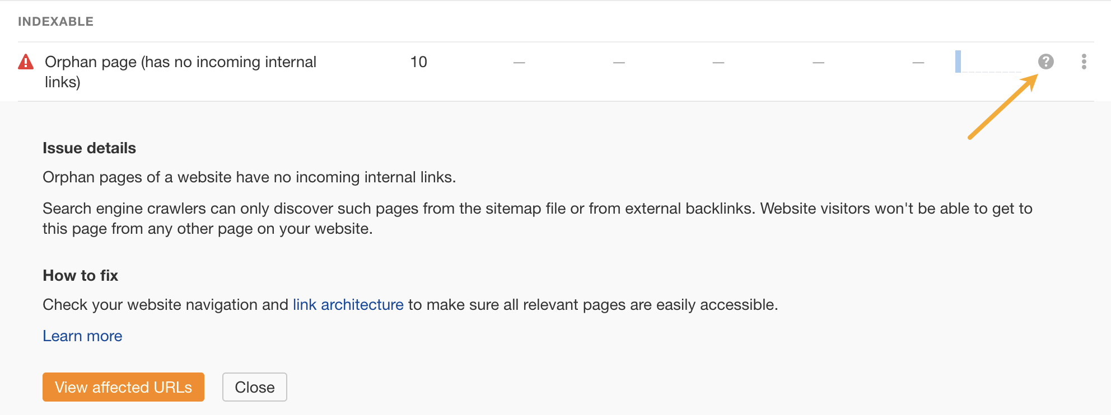Select the INDEXABLE section header
The image size is (1111, 415).
(56, 21)
